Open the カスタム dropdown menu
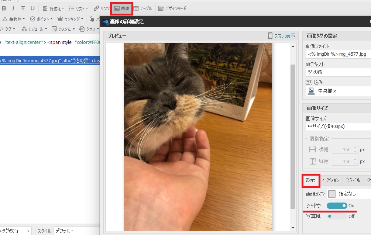371x235 pixels. click(x=63, y=29)
